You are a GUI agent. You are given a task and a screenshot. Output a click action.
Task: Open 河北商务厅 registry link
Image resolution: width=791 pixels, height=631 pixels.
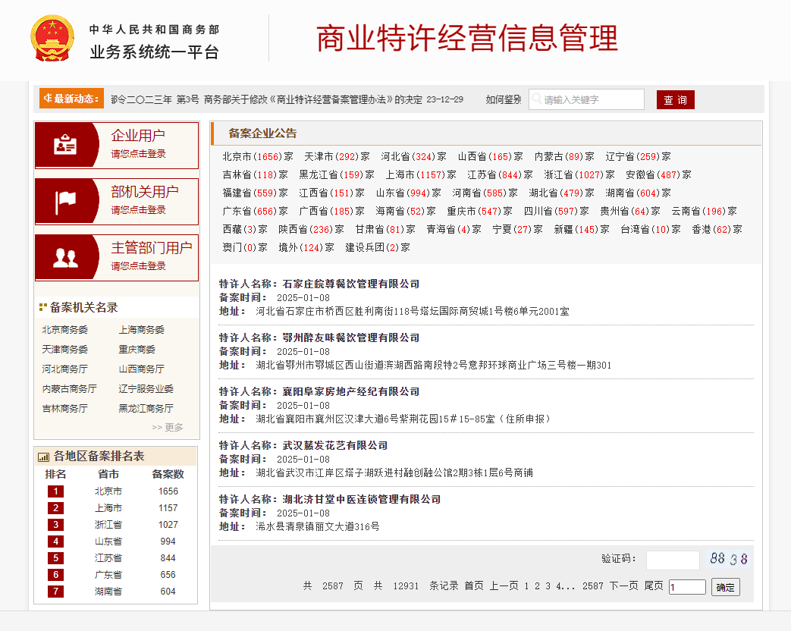tap(65, 369)
